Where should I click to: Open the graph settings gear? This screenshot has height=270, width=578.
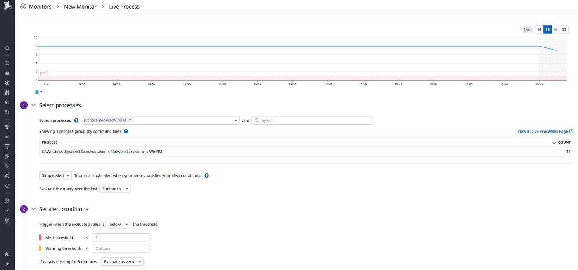coord(564,29)
